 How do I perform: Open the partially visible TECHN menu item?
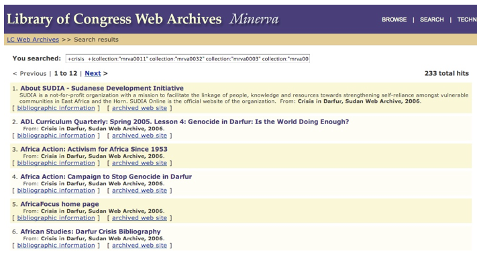click(467, 19)
